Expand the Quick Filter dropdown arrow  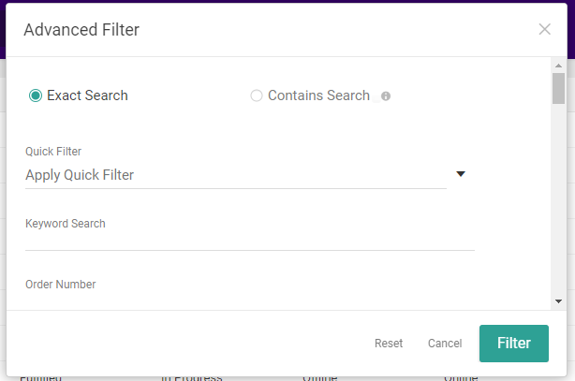click(460, 174)
